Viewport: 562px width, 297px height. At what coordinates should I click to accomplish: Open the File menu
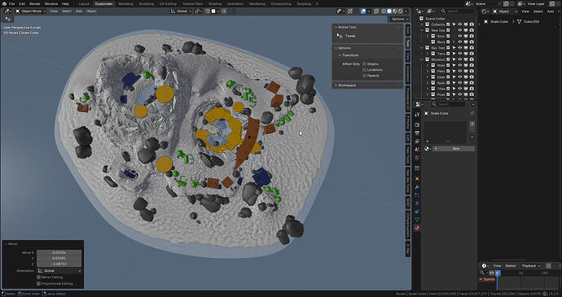[x=12, y=3]
